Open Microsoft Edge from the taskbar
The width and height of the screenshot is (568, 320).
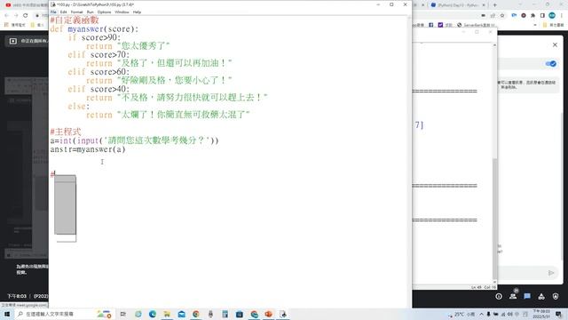click(x=153, y=314)
